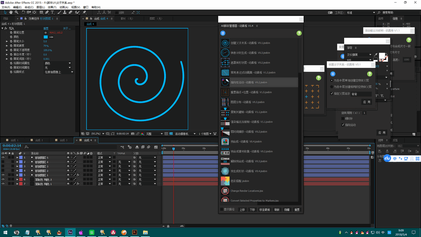The height and width of the screenshot is (237, 421).
Task: Open the 帮助(H) menu
Action: [96, 7]
